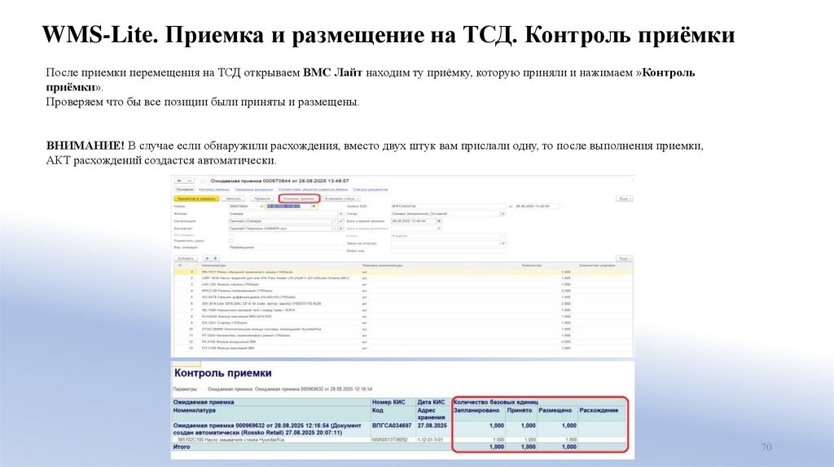This screenshot has height=467, width=834.
Task: Move selected row up with arrow icon
Action: pos(208,258)
